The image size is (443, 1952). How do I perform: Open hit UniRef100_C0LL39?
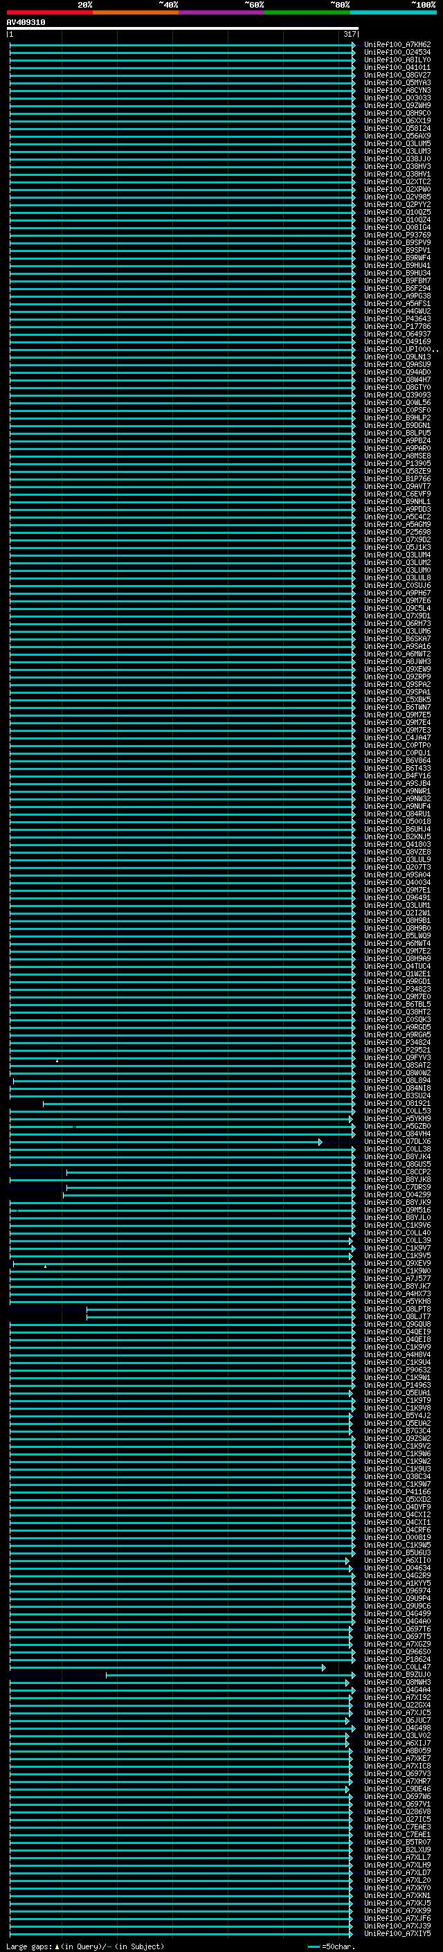click(397, 1240)
